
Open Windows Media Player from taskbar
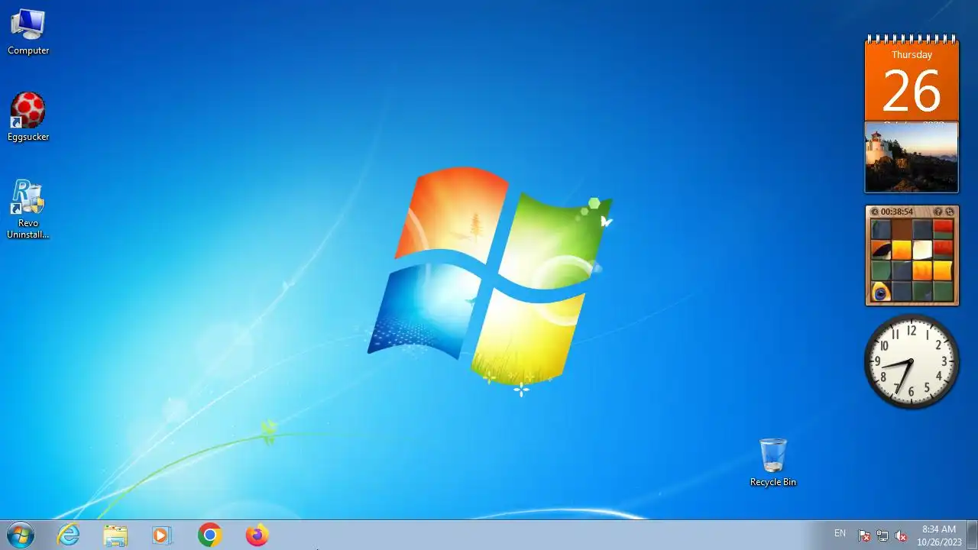pos(162,535)
